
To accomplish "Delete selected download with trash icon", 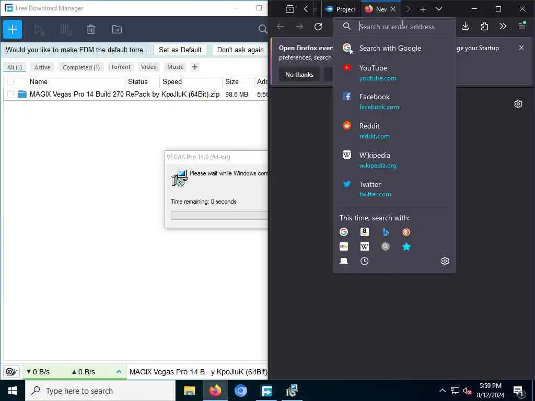I will [91, 30].
